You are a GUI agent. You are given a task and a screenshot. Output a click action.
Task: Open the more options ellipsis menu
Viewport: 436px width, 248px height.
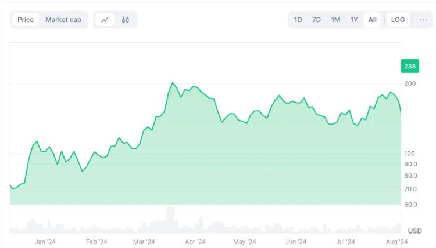tap(423, 20)
